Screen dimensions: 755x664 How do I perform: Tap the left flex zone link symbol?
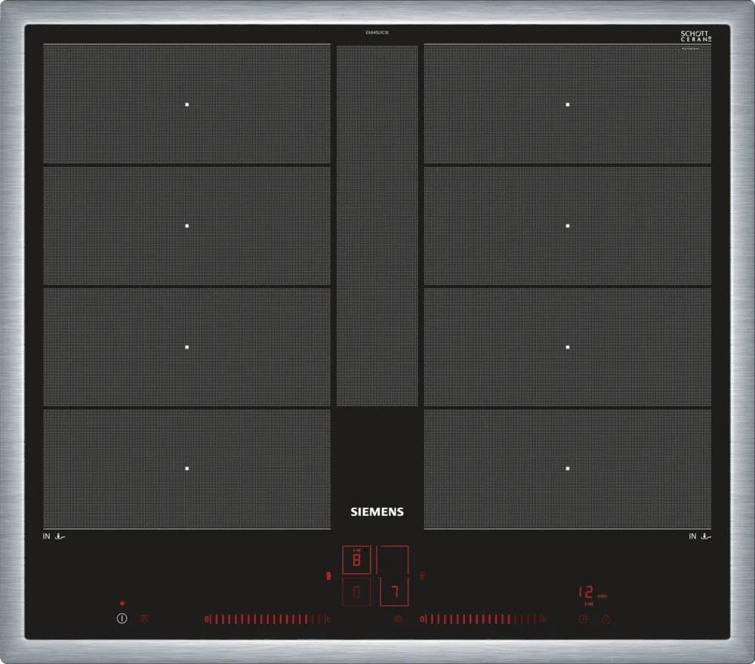tap(328, 576)
